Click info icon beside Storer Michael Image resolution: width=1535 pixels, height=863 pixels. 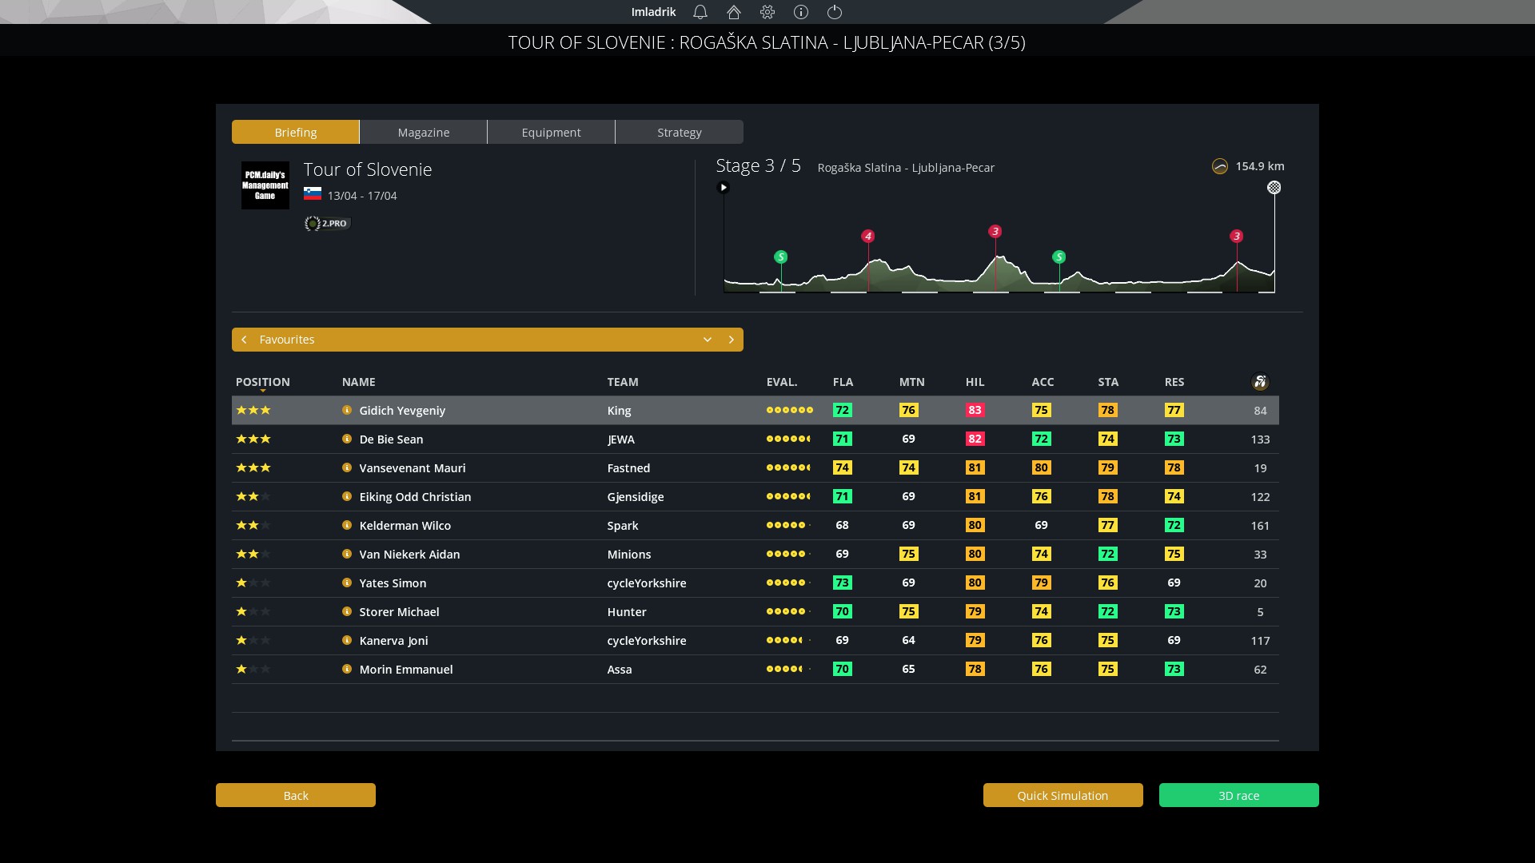347,611
